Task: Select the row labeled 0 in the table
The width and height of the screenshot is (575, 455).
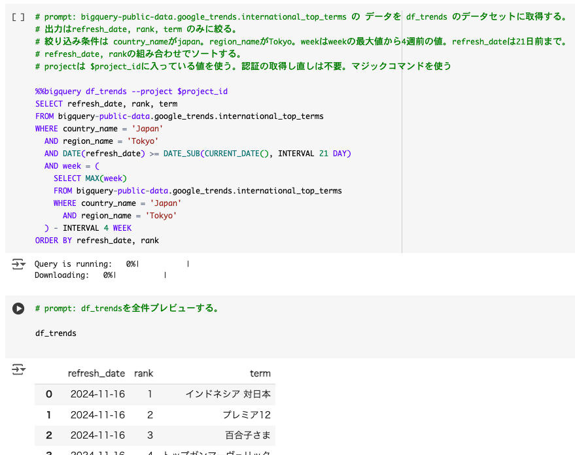Action: (x=49, y=394)
